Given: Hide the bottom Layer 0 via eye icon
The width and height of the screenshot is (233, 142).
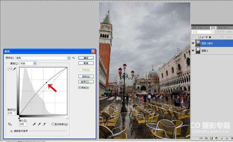Looking at the screenshot, I should click(x=193, y=51).
